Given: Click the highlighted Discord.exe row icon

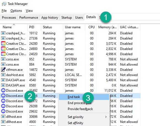Looking at the screenshot, I should coord(3,96).
